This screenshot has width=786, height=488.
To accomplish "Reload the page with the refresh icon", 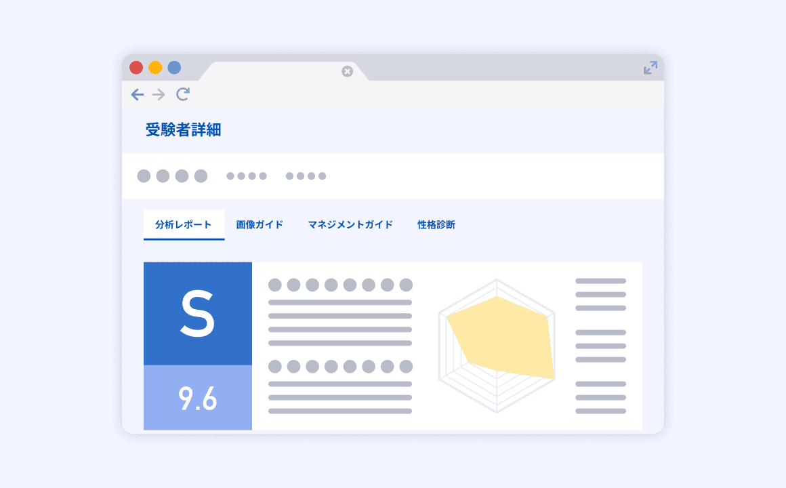I will 182,94.
